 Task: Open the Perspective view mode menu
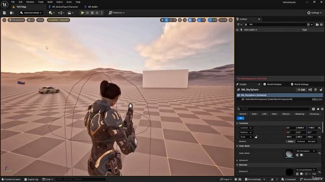pos(17,20)
